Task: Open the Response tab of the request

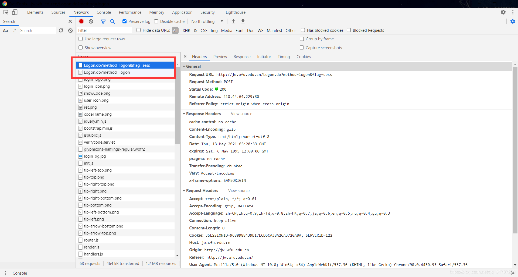Action: tap(242, 56)
